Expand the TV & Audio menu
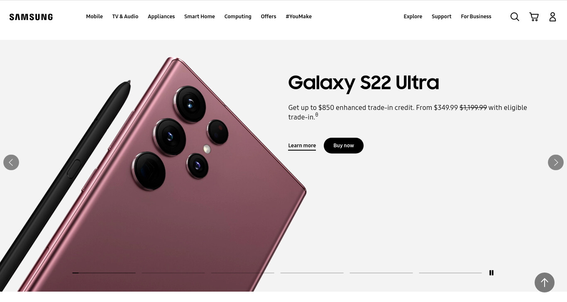The width and height of the screenshot is (567, 302). point(125,17)
